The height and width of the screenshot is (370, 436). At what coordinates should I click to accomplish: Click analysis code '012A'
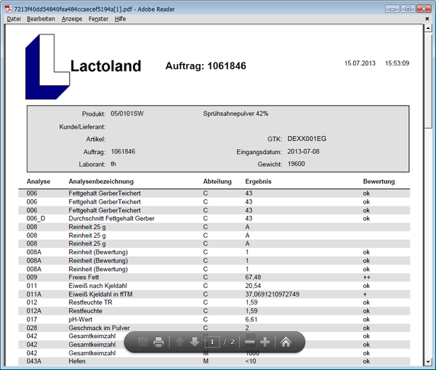click(34, 310)
